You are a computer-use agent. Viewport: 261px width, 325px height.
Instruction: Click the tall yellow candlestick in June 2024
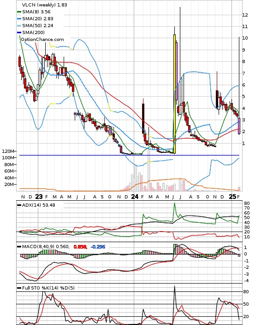[x=175, y=94]
